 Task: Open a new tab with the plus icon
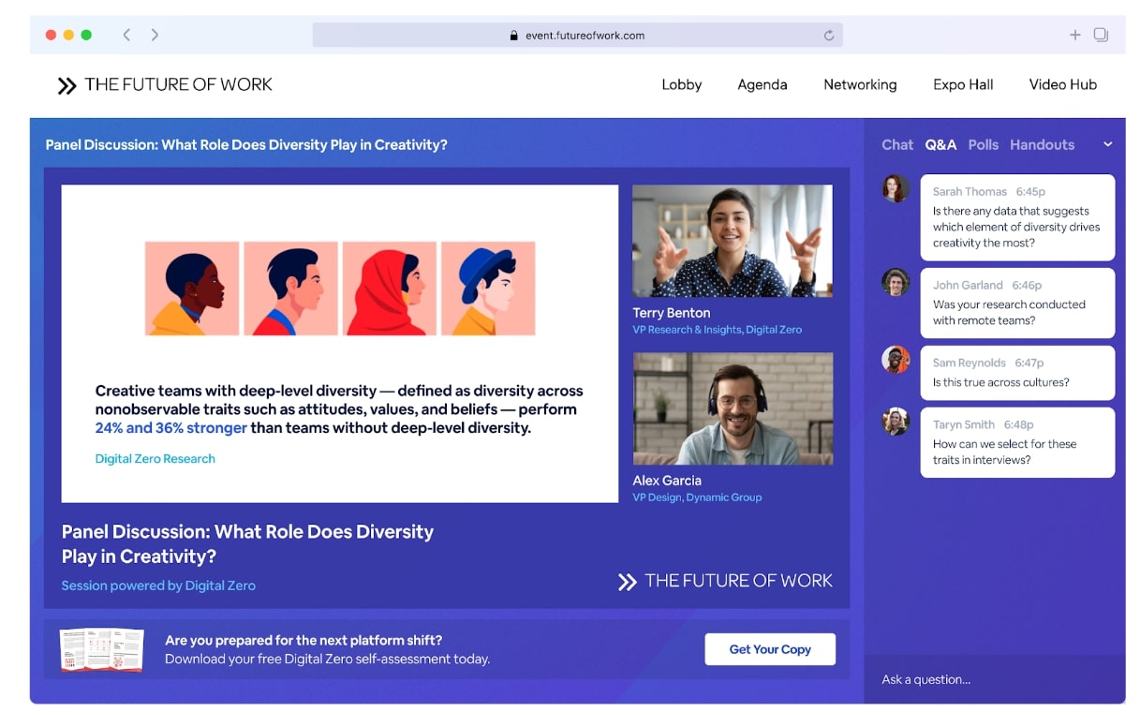coord(1074,35)
